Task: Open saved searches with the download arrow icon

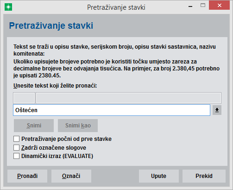Action: 217,110
